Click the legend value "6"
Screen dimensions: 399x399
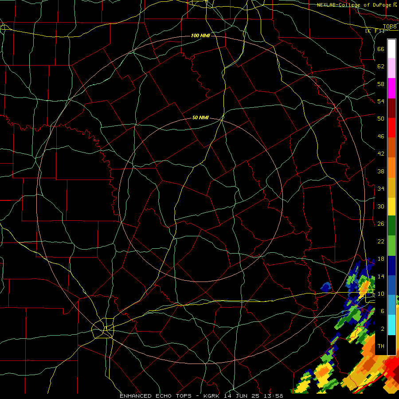[x=383, y=311]
